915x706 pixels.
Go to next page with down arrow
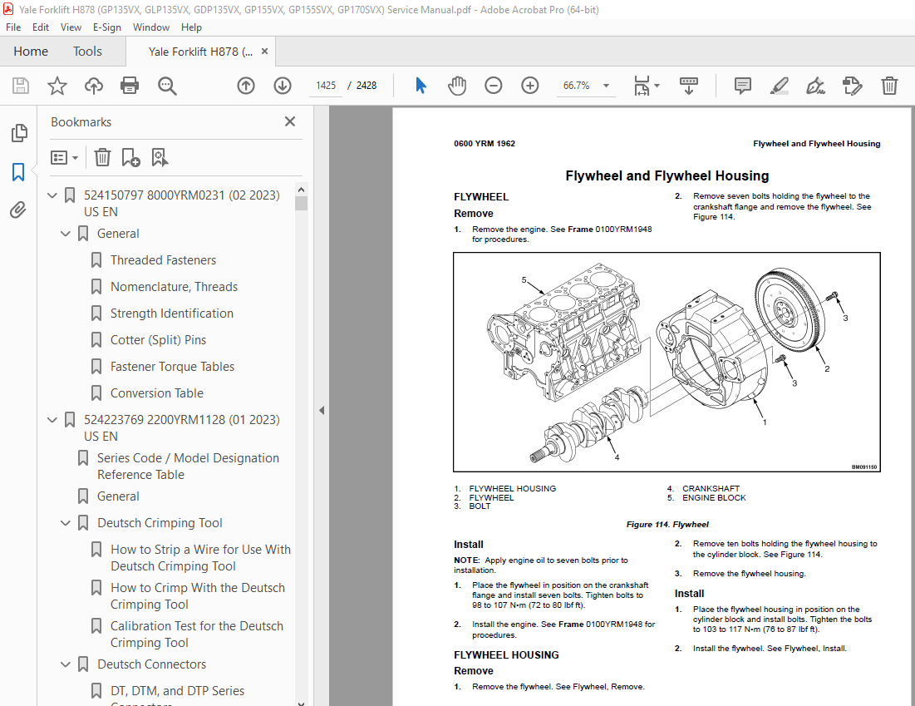[x=283, y=86]
